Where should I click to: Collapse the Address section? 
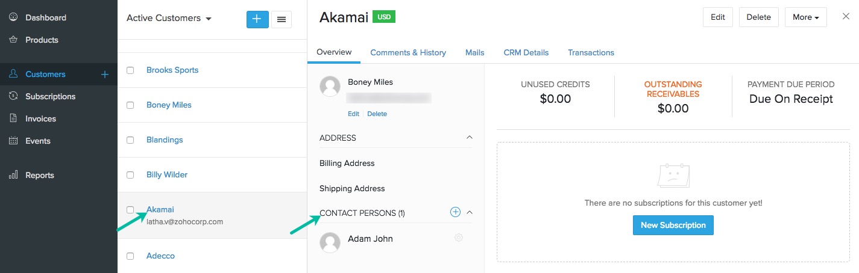click(470, 138)
